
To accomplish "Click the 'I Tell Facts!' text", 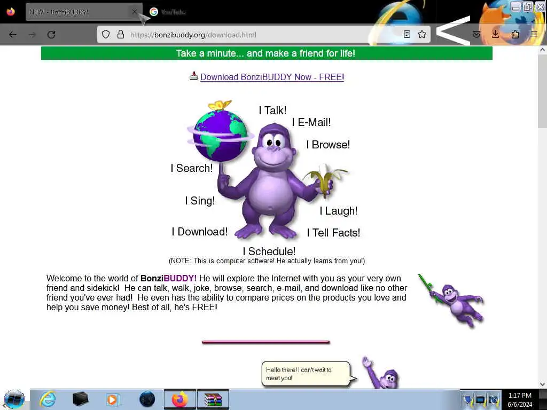I will click(333, 233).
